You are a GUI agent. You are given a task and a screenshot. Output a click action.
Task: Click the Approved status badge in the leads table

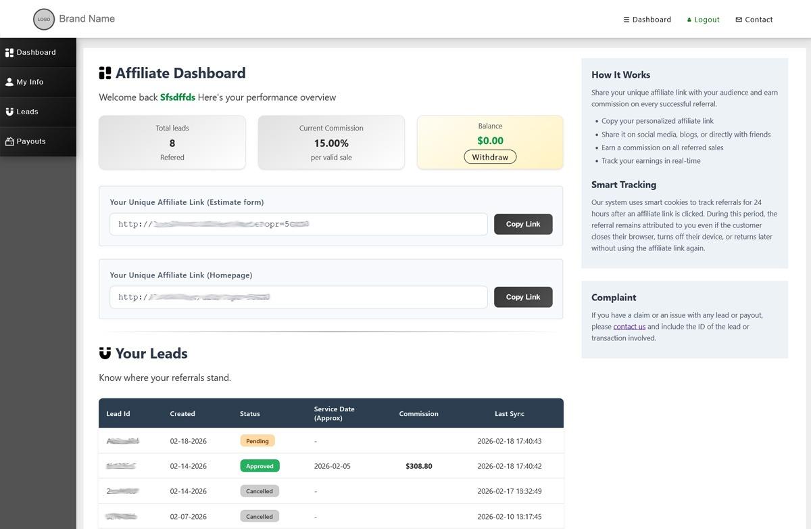coord(260,465)
